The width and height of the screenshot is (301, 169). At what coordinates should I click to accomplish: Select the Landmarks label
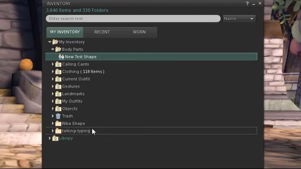pyautogui.click(x=73, y=94)
